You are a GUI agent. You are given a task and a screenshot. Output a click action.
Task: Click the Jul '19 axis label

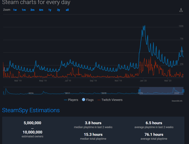tap(68, 81)
